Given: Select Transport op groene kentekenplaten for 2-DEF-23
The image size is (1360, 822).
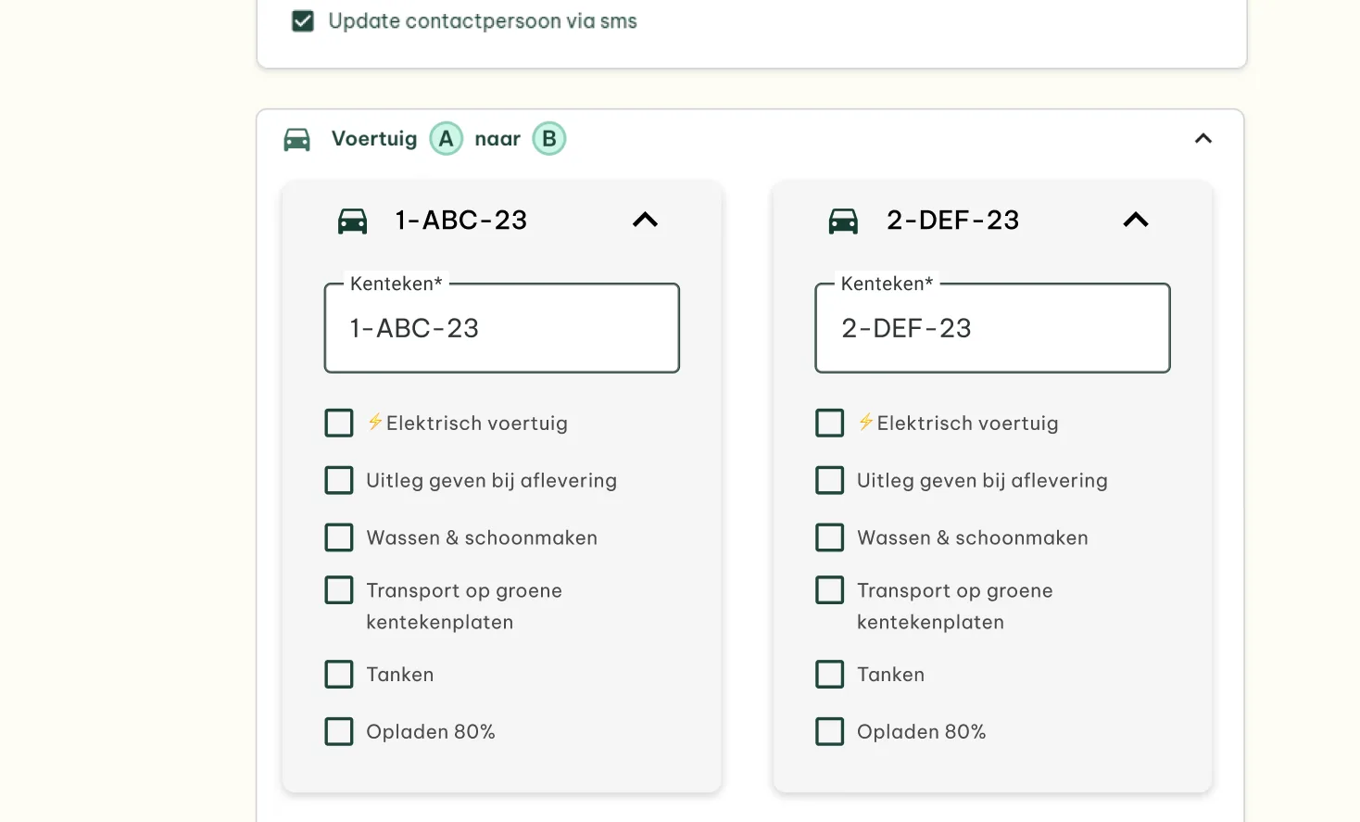Looking at the screenshot, I should (829, 590).
